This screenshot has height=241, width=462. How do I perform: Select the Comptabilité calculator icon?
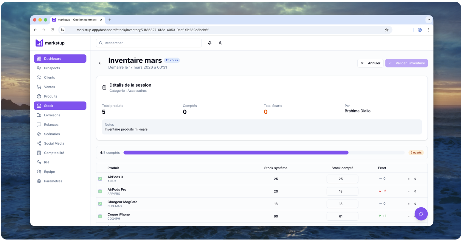pyautogui.click(x=40, y=153)
